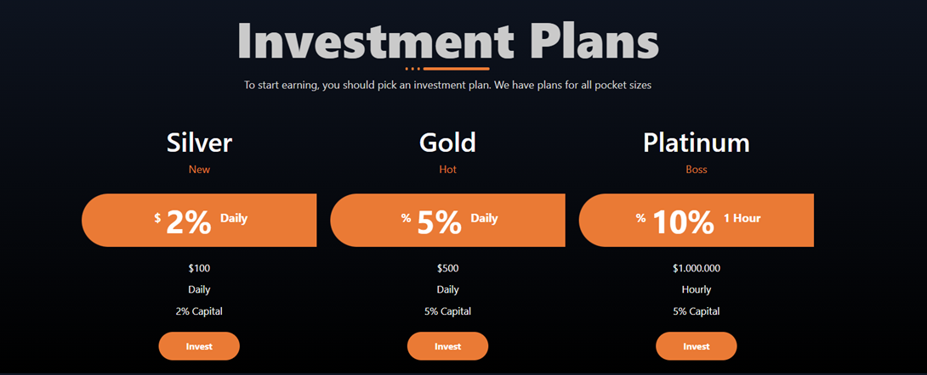Select the Invest button under Platinum plan
The image size is (927, 375).
[696, 346]
